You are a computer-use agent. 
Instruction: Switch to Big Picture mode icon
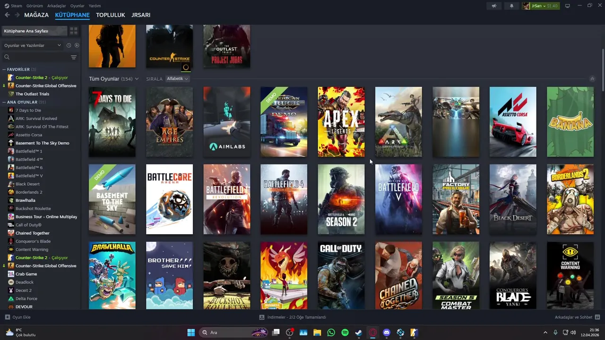[x=567, y=6]
